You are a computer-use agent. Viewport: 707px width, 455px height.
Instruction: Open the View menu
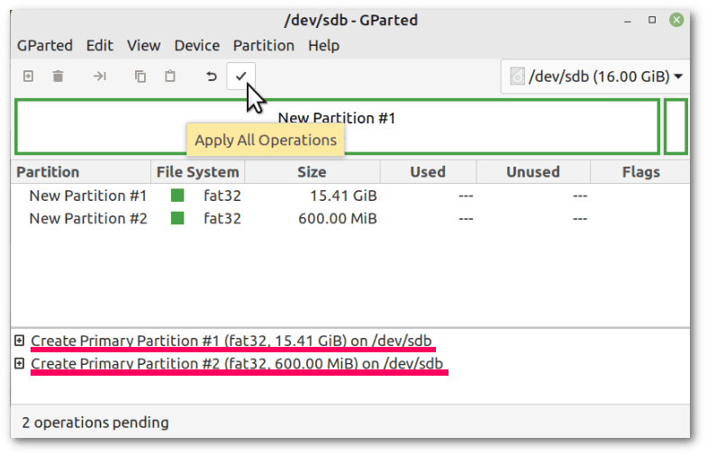143,46
